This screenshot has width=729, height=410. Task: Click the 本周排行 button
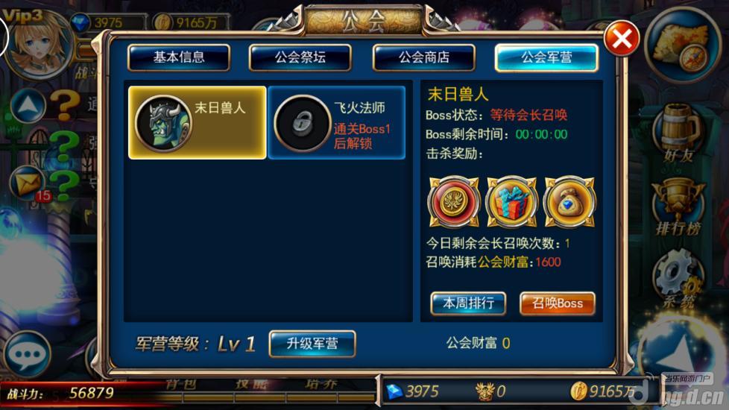pos(468,303)
